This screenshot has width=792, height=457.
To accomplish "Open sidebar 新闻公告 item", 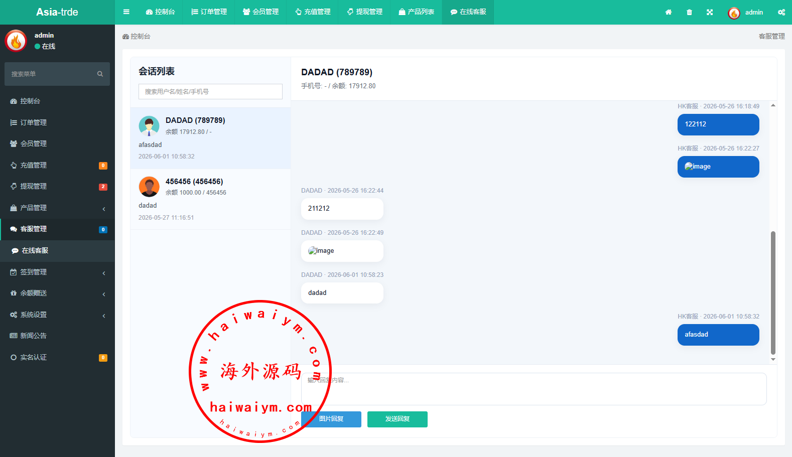I will point(57,336).
